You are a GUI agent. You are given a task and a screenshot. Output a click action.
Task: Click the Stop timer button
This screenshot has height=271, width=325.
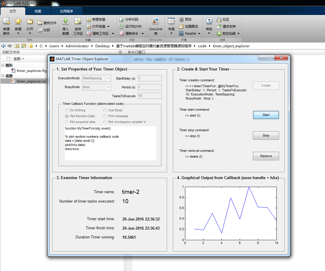coord(266,135)
